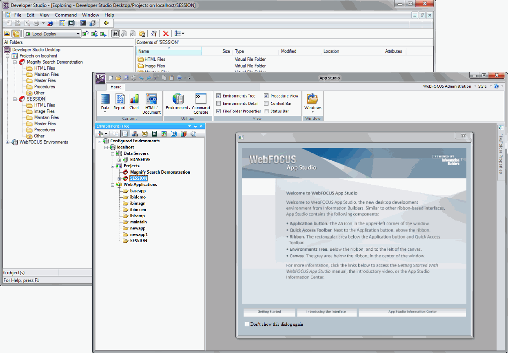Click the Open folder icon in the Quick Access Toolbar
This screenshot has height=353, width=508.
point(118,78)
